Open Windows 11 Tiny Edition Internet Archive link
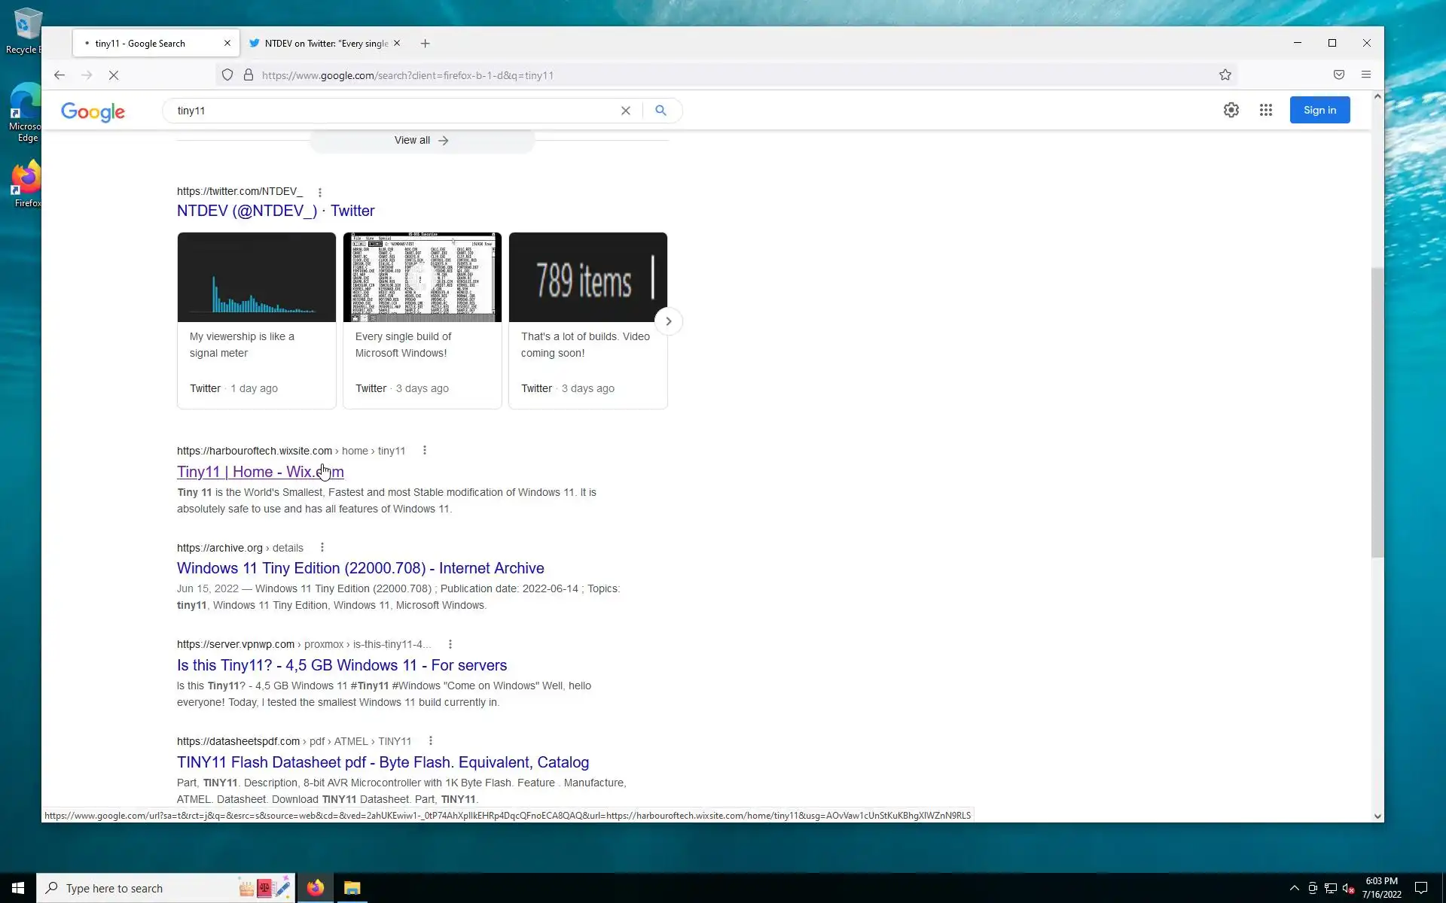The height and width of the screenshot is (903, 1446). (x=360, y=568)
